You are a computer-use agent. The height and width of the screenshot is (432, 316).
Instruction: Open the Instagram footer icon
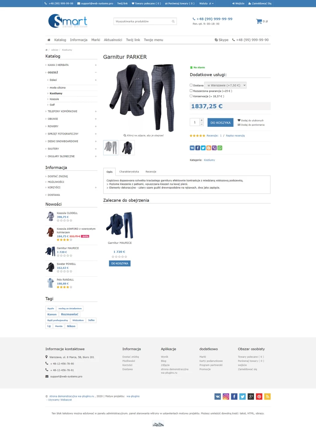tap(226, 396)
